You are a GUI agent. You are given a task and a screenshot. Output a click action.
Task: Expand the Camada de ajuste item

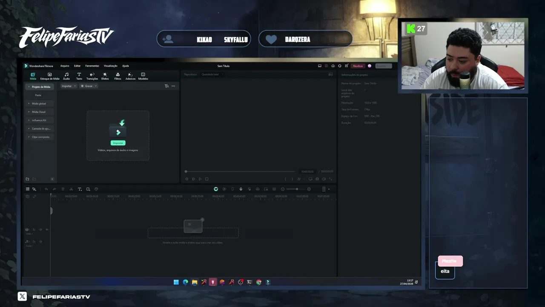coord(29,128)
